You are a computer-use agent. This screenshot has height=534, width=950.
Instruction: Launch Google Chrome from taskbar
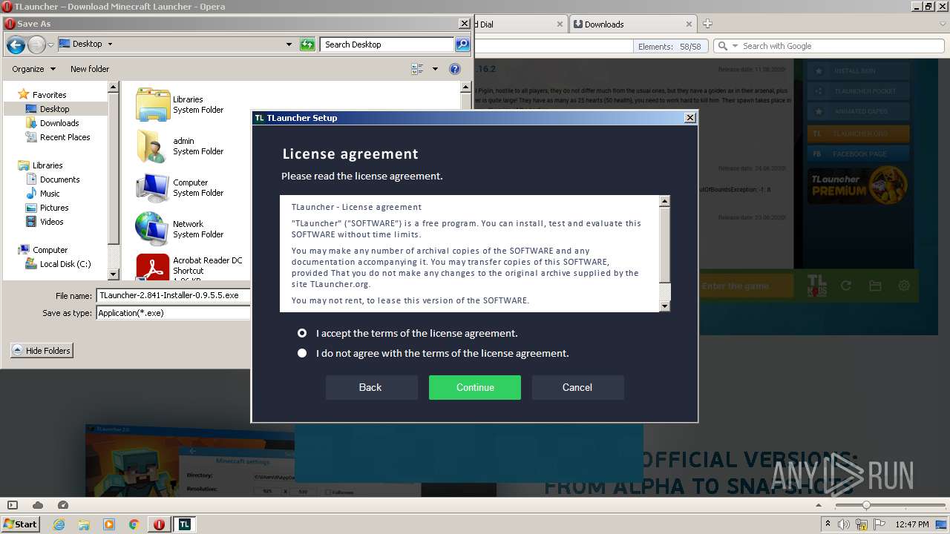click(x=134, y=524)
